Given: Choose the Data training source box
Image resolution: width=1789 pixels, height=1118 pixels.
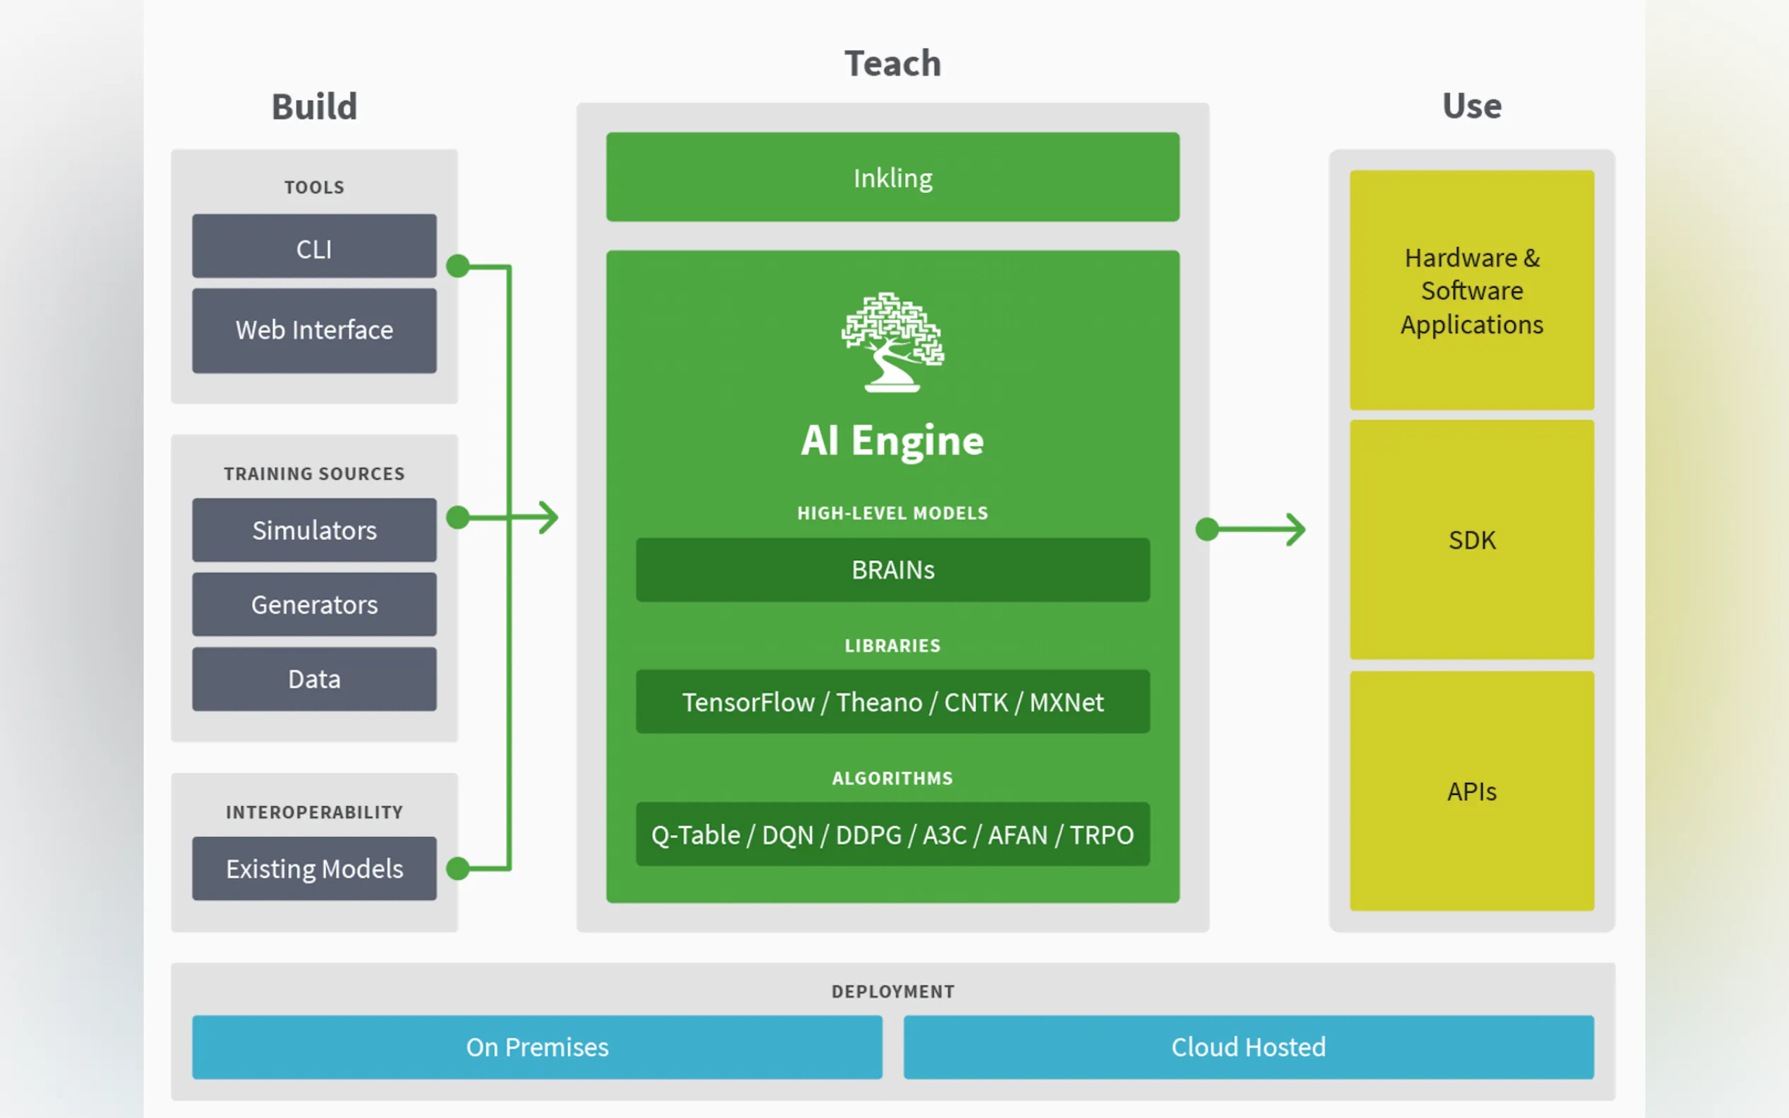Looking at the screenshot, I should (x=314, y=679).
